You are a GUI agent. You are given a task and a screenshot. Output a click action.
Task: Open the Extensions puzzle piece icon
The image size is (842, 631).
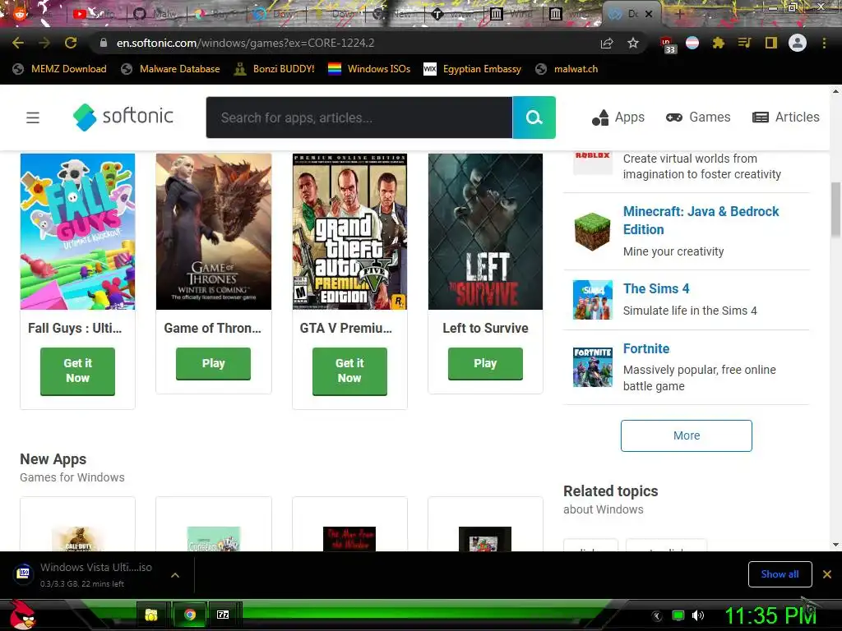[x=718, y=43]
